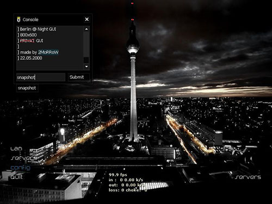Click the 2MoRRoW author name
Screen dimensions: 272x204
pos(48,52)
